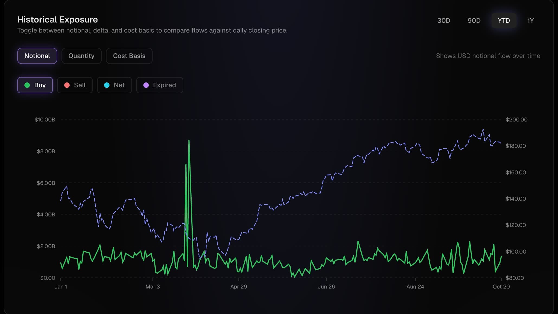Screen dimensions: 558x314
Task: Switch to the Quantity tab
Action: [81, 56]
